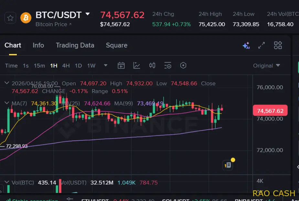This screenshot has height=201, width=299.
Task: Open the Square tab
Action: [117, 46]
